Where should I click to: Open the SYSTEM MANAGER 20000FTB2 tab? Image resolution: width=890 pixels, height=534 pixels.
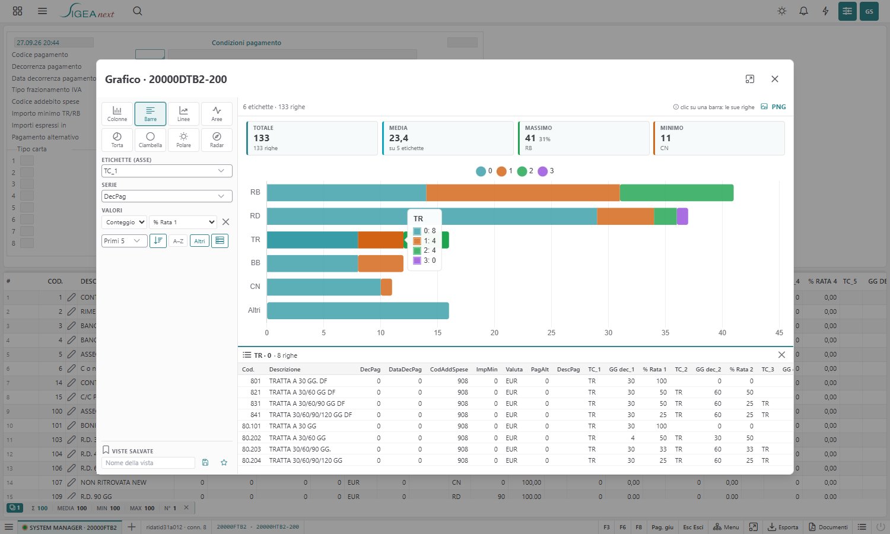pyautogui.click(x=69, y=527)
